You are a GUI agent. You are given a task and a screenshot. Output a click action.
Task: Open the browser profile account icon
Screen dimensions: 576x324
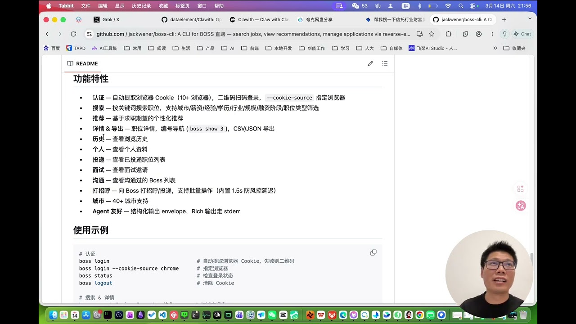coord(479,34)
